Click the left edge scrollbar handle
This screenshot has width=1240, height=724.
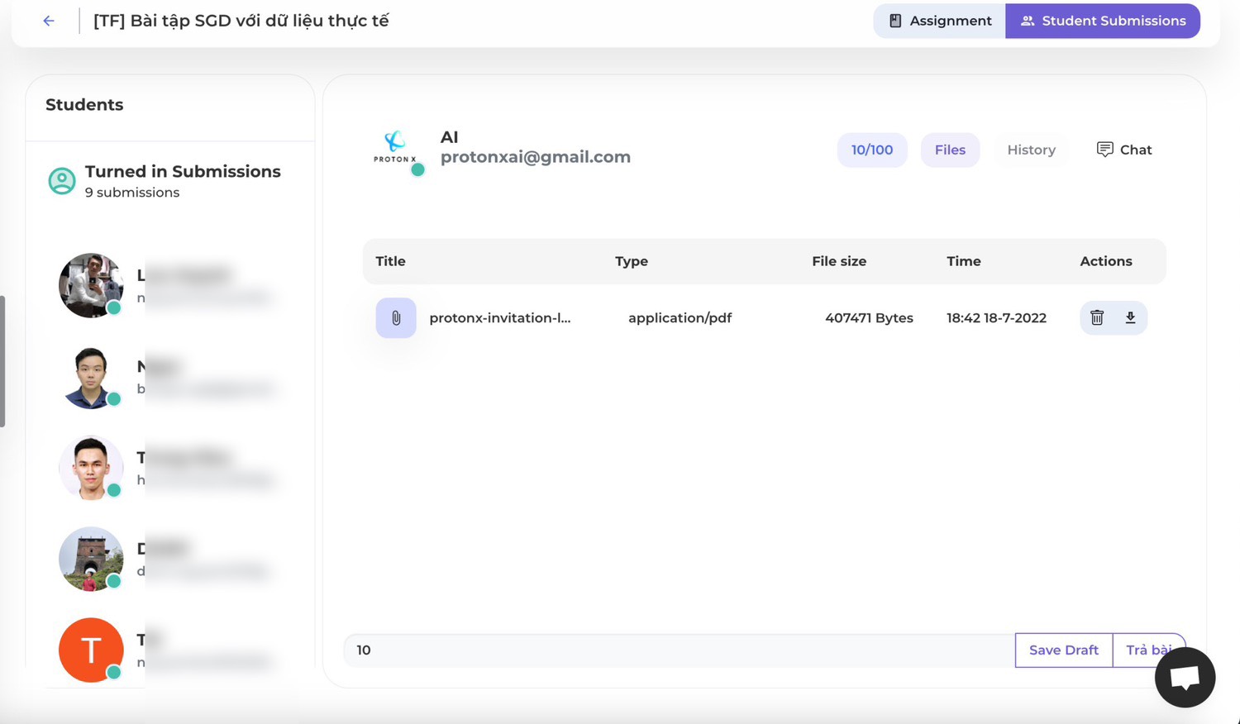point(2,361)
